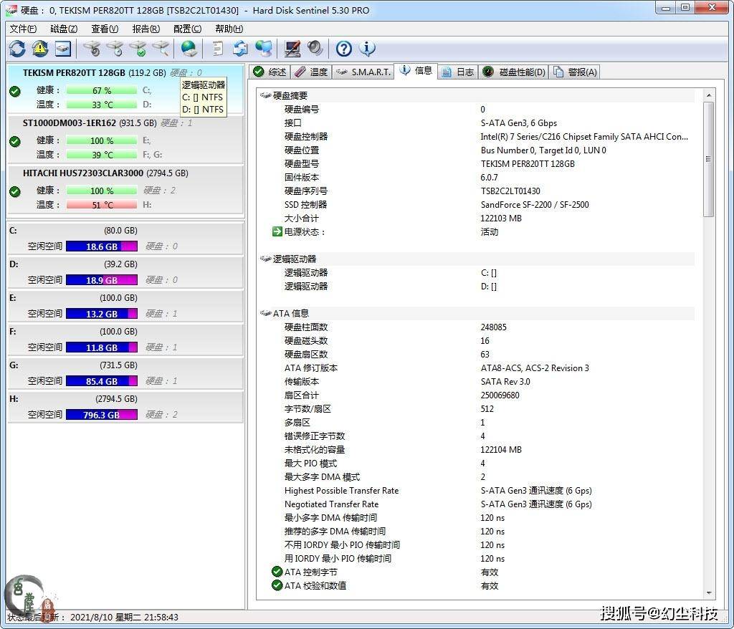734x629 pixels.
Task: Collapse the 逻辑驱动器 section header
Action: pyautogui.click(x=294, y=259)
